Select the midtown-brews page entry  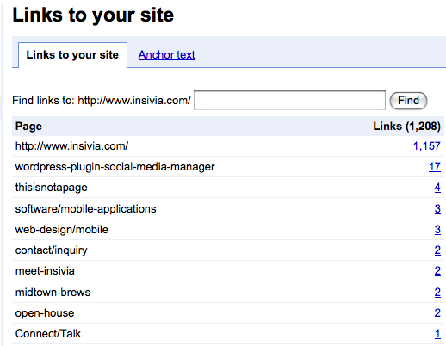click(53, 293)
